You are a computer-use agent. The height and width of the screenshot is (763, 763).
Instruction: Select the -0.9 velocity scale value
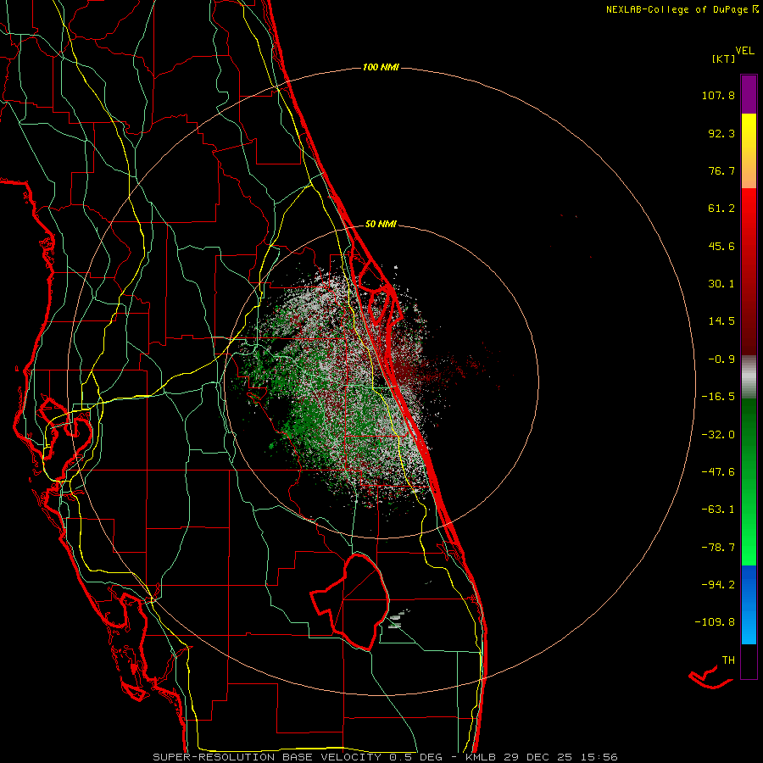click(x=721, y=359)
